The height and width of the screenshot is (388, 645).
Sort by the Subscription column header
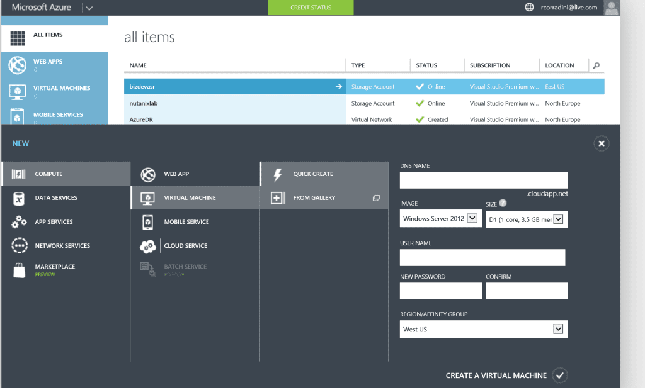[x=490, y=65]
